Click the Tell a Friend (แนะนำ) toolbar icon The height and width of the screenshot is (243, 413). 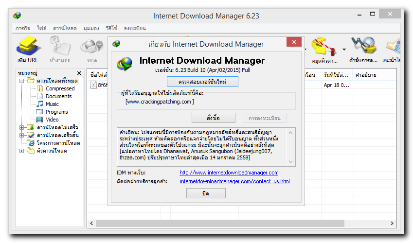394,45
